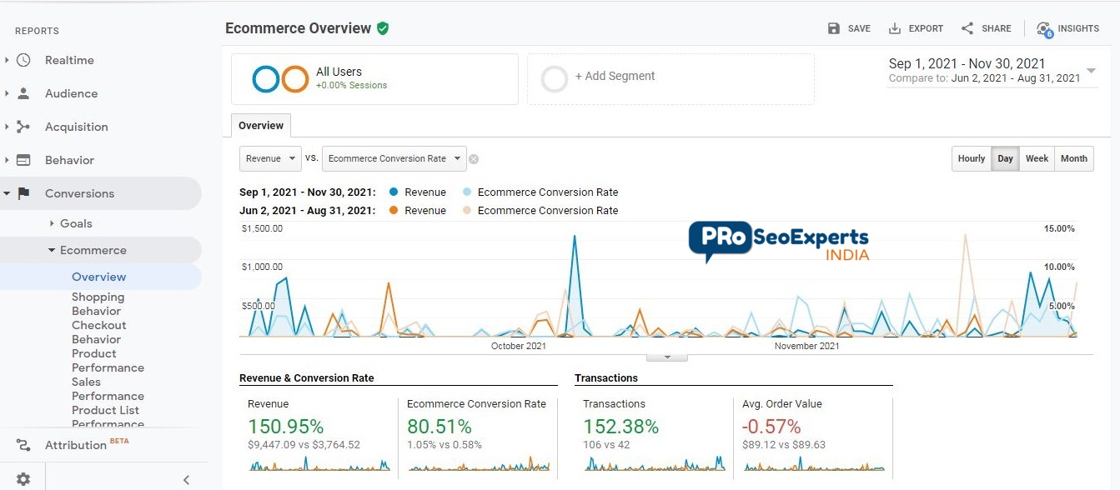Expand the Acquisition section arrow
The image size is (1120, 490).
[7, 127]
